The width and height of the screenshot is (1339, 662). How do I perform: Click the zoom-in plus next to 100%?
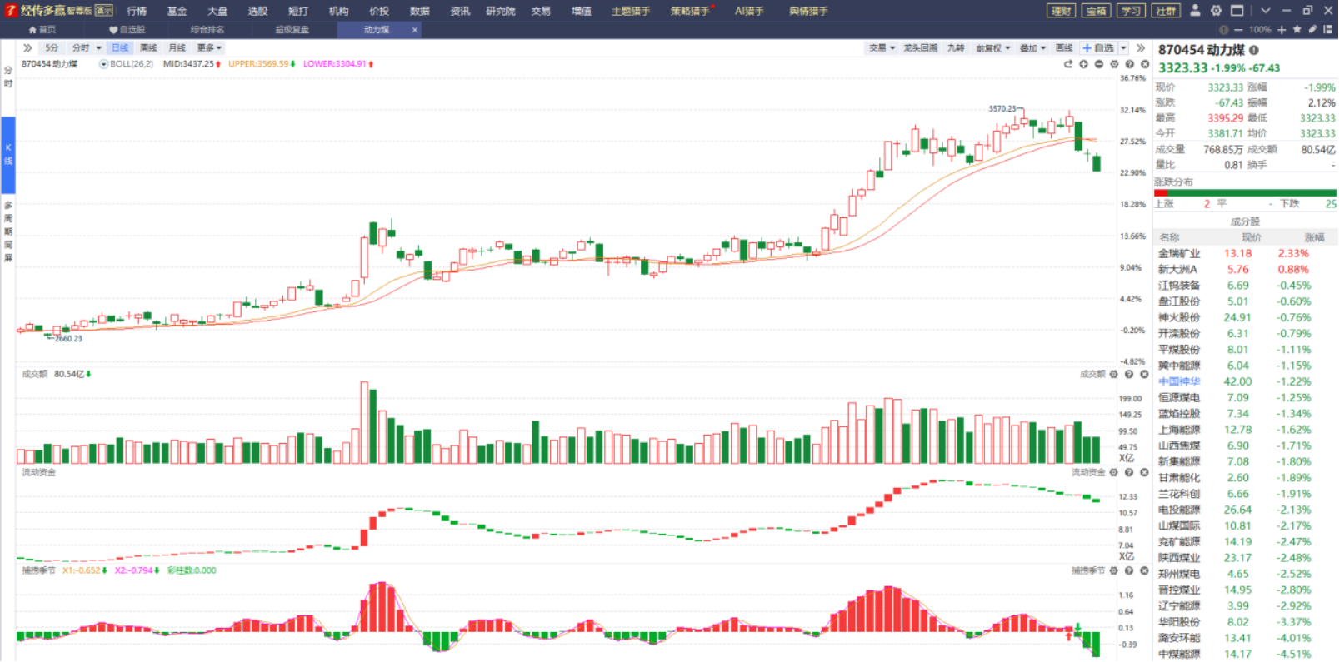coord(1282,30)
